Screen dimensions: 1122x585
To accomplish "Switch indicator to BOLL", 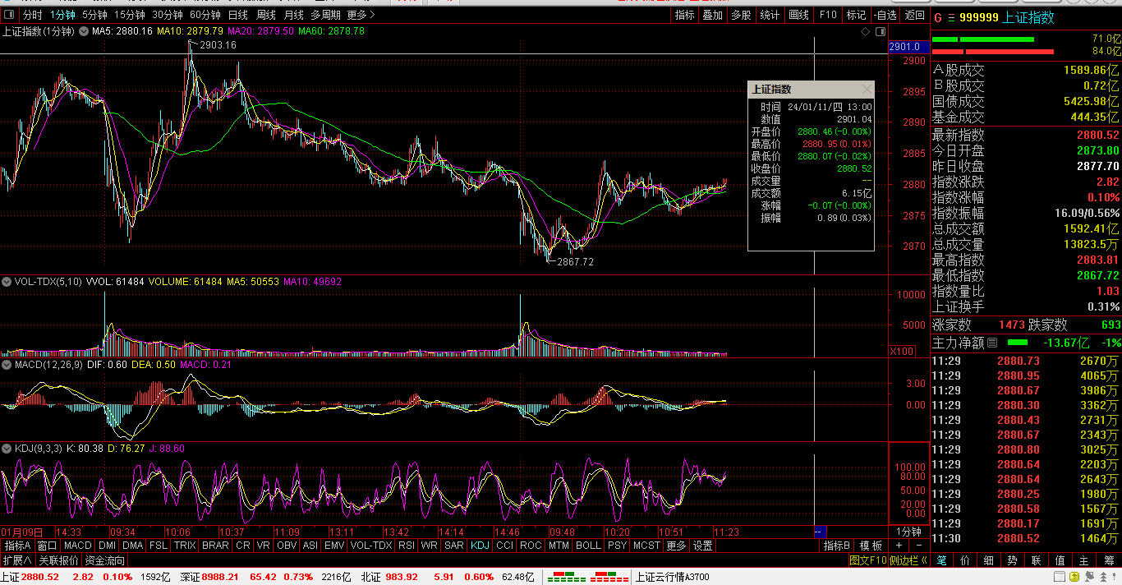I will pyautogui.click(x=588, y=546).
